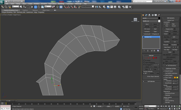This screenshot has width=181, height=110.
Task: Click the Toggle Set Key Mode key icon
Action: point(136,107)
